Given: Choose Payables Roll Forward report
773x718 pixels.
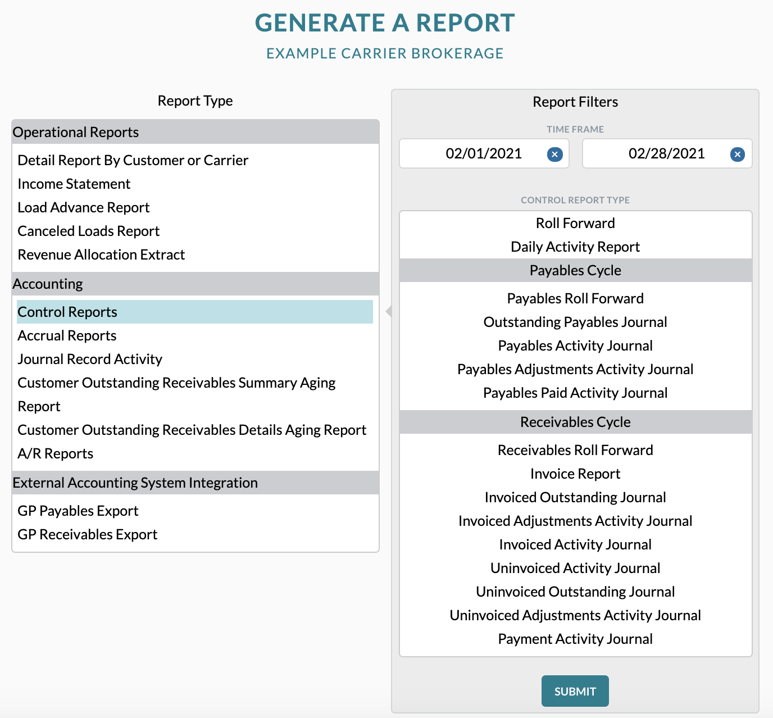Looking at the screenshot, I should click(575, 298).
